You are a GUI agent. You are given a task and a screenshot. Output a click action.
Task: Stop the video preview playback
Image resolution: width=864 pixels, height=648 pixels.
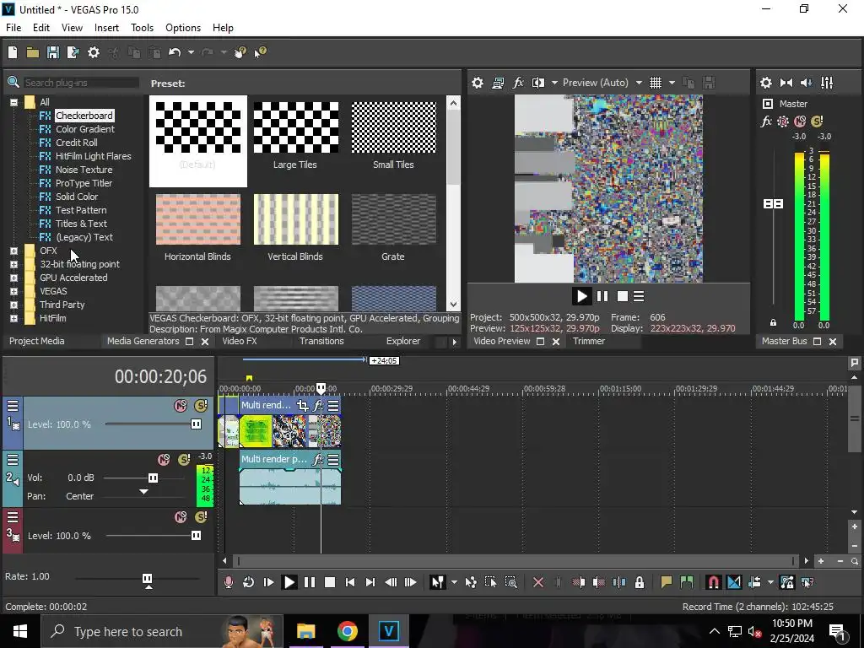(x=623, y=296)
